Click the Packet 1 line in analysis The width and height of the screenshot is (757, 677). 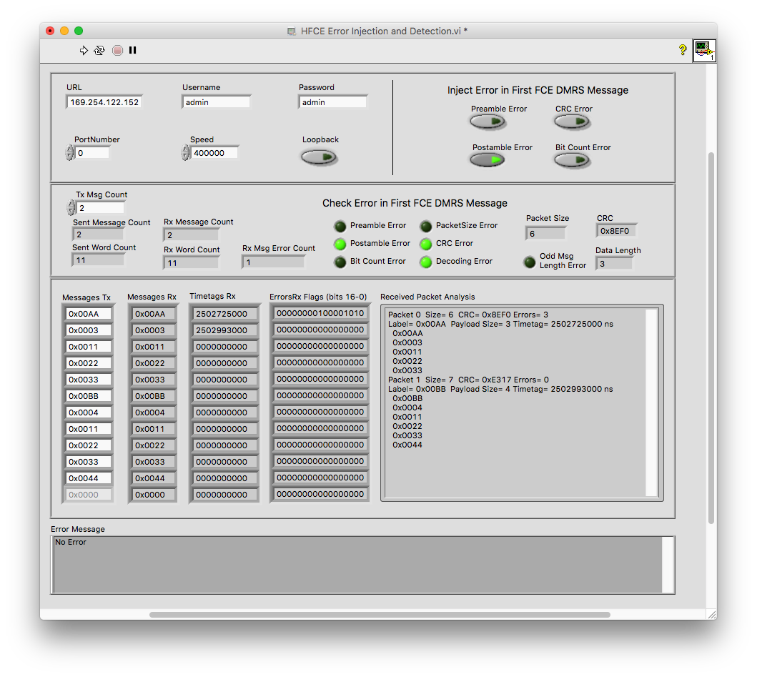(468, 380)
